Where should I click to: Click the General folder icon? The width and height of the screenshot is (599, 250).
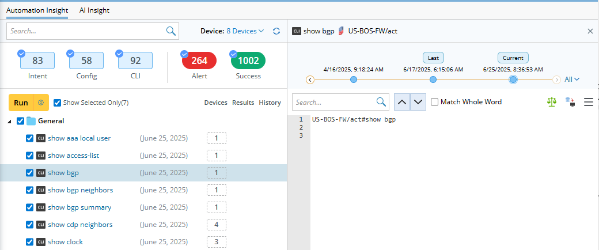pos(31,121)
